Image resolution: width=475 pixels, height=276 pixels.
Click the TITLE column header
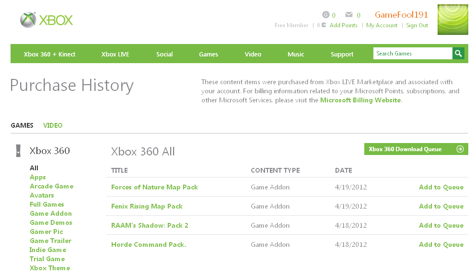[119, 170]
